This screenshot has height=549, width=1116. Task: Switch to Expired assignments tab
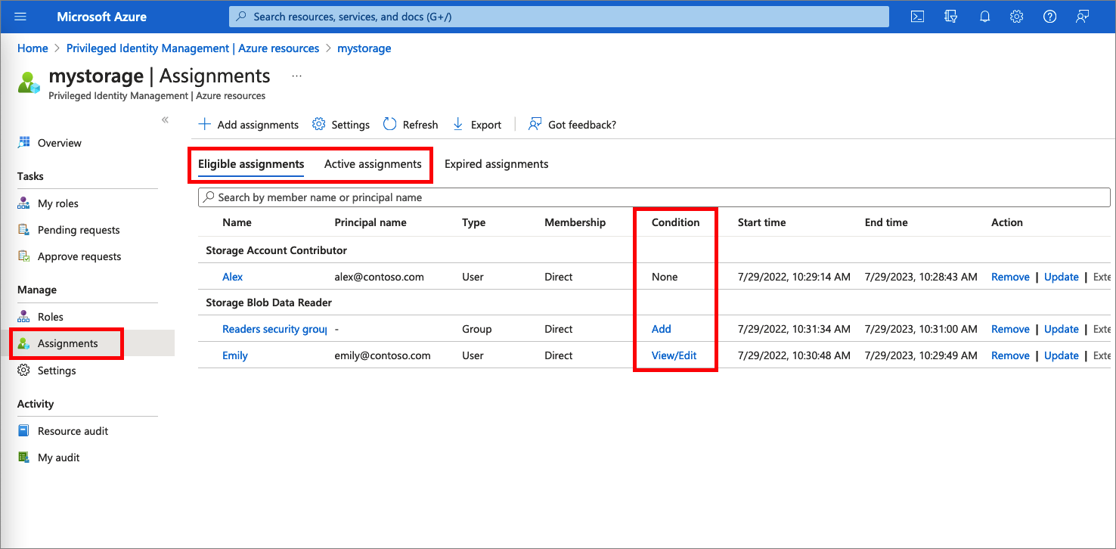point(496,164)
